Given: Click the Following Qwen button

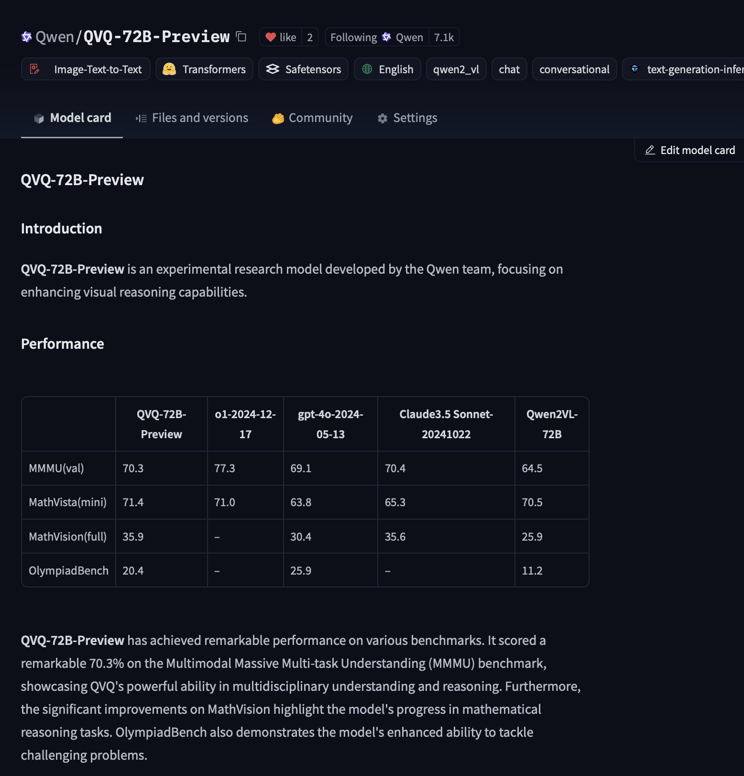Looking at the screenshot, I should pyautogui.click(x=377, y=37).
